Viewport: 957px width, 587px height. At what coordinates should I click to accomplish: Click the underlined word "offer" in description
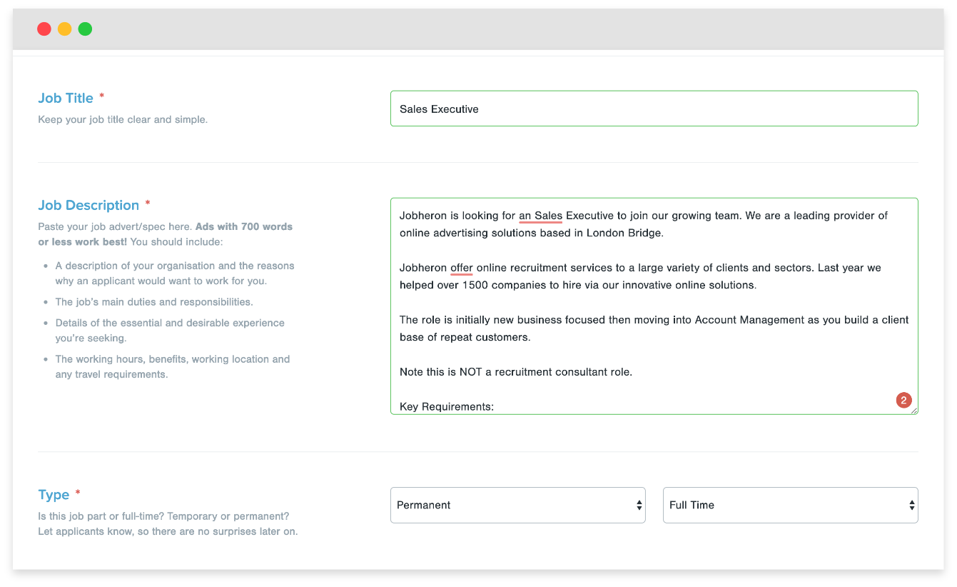pyautogui.click(x=461, y=268)
